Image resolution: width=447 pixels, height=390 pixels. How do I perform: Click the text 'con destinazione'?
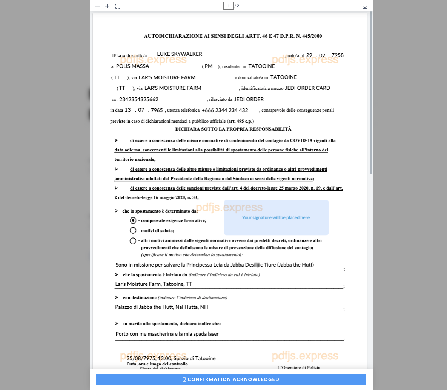(140, 298)
